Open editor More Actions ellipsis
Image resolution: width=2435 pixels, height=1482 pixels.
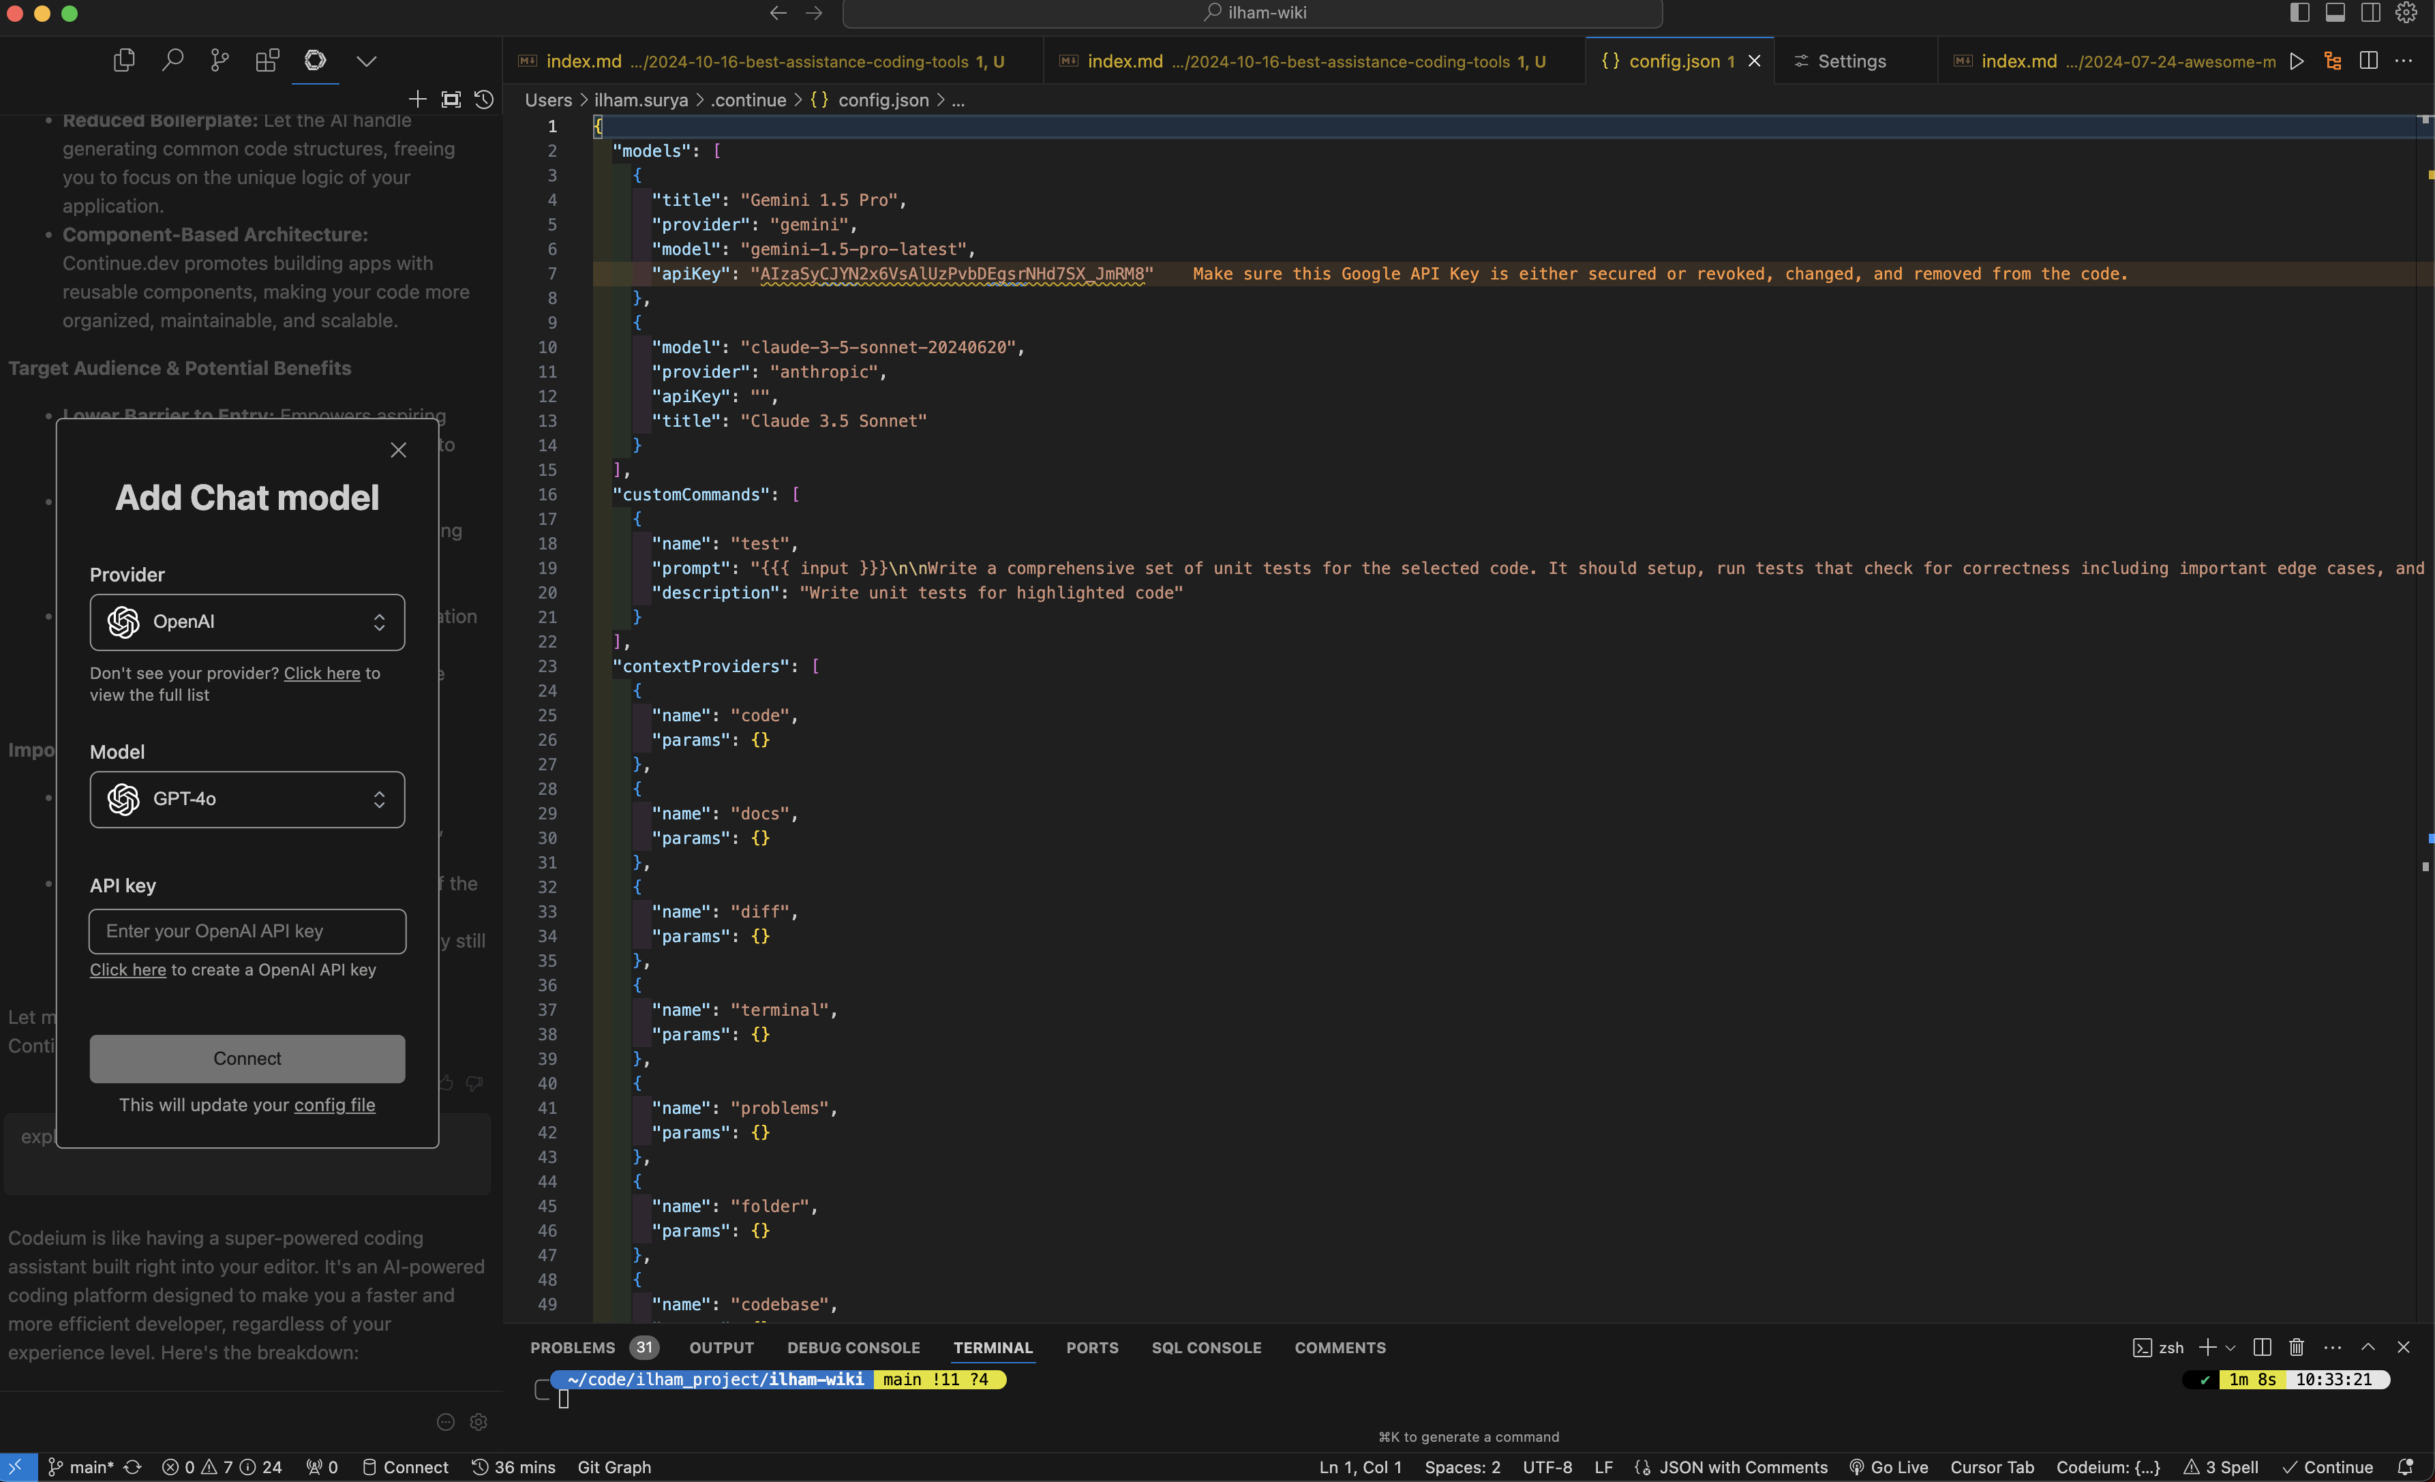[x=2404, y=61]
